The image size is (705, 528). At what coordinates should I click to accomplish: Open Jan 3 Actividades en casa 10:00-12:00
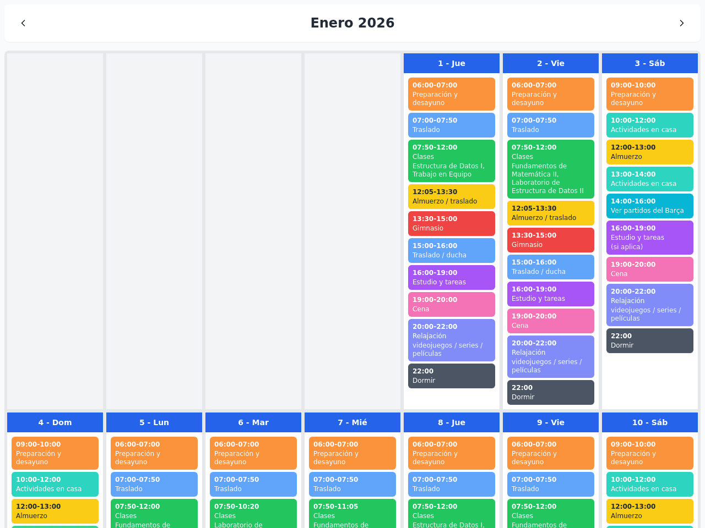(650, 125)
